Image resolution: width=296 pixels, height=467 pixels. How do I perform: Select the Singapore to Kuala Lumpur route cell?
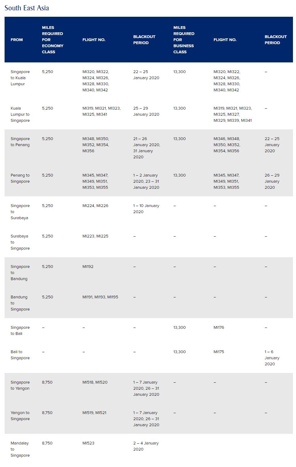pos(20,78)
